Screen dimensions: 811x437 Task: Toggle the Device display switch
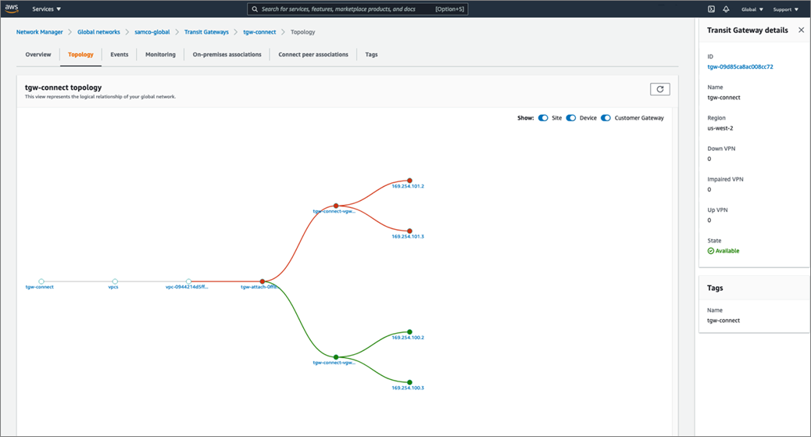(x=571, y=118)
